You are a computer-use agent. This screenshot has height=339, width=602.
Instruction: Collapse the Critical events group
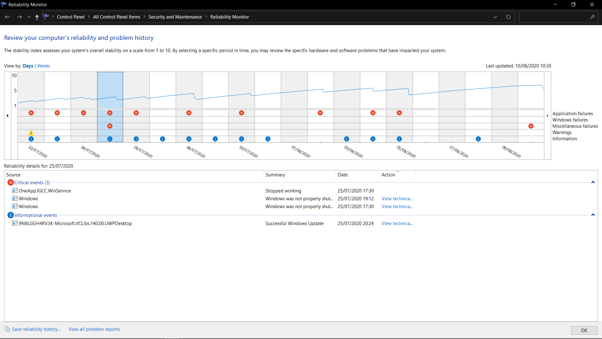(593, 182)
